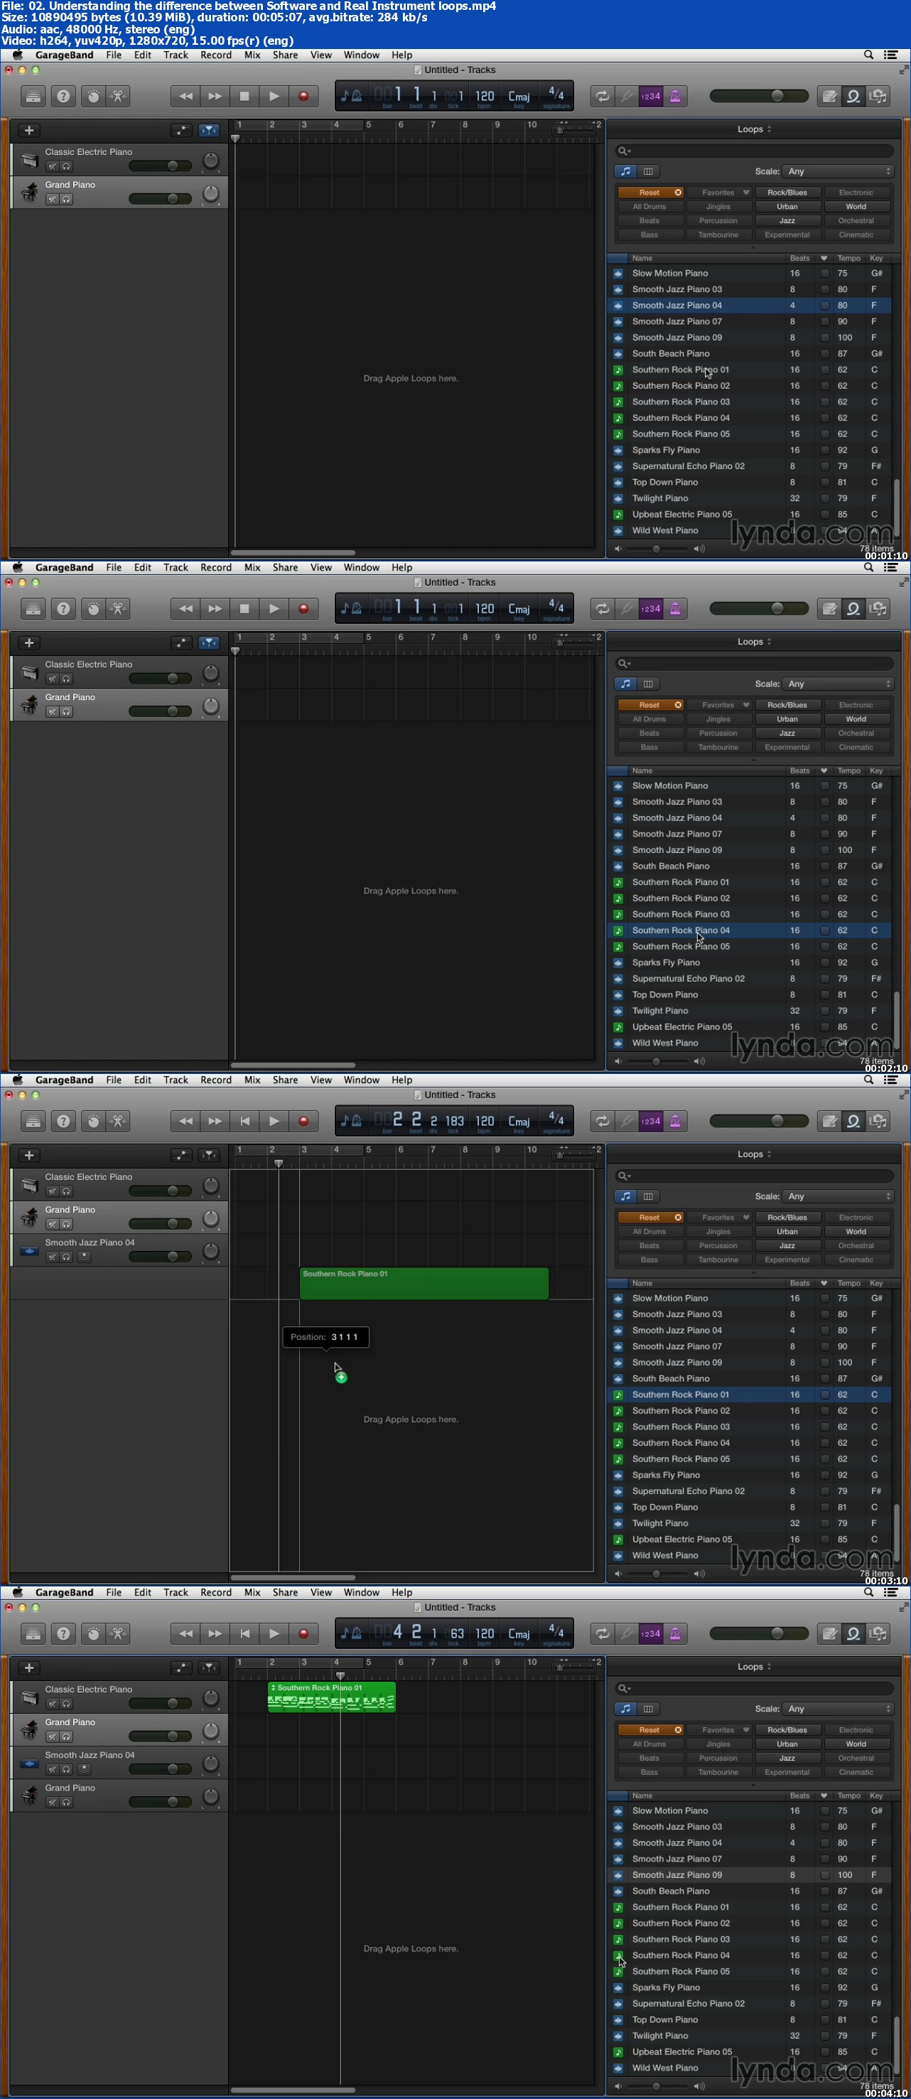Toggle the 1234 count-in, 00:01:10 frame

[650, 96]
